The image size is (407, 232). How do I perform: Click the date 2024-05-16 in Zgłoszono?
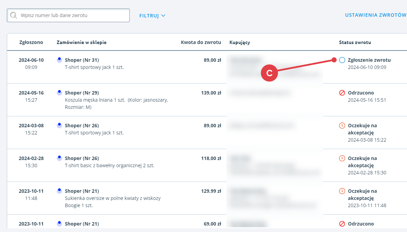tap(31, 93)
